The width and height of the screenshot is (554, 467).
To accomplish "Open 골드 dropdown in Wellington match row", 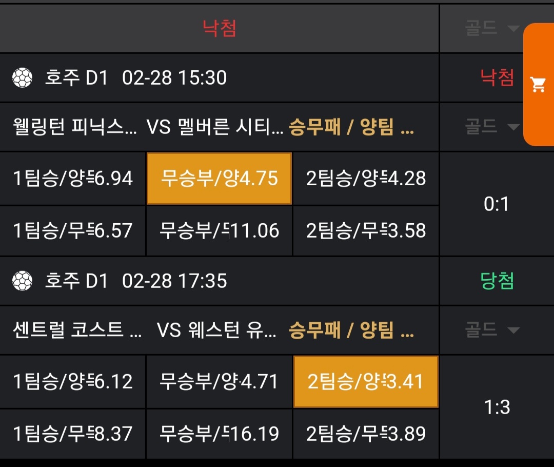I will click(x=513, y=126).
